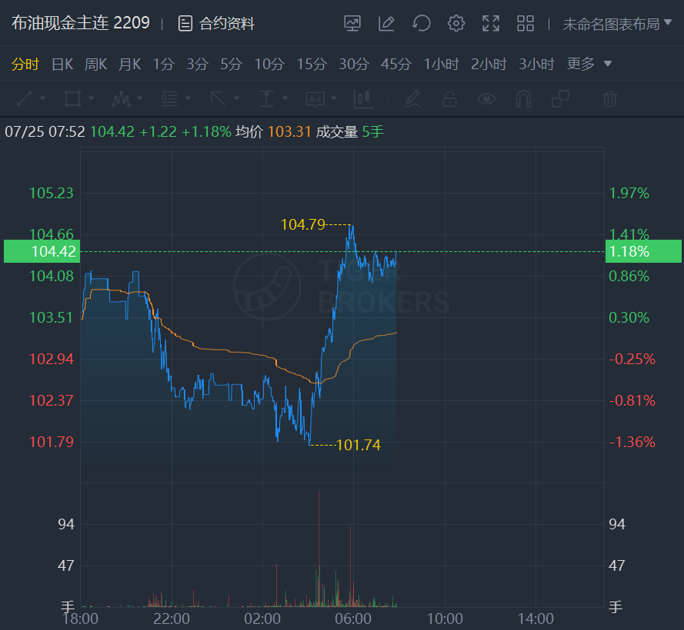This screenshot has width=684, height=630.
Task: Open the 未命名图表布局 layout dropdown
Action: 617,24
